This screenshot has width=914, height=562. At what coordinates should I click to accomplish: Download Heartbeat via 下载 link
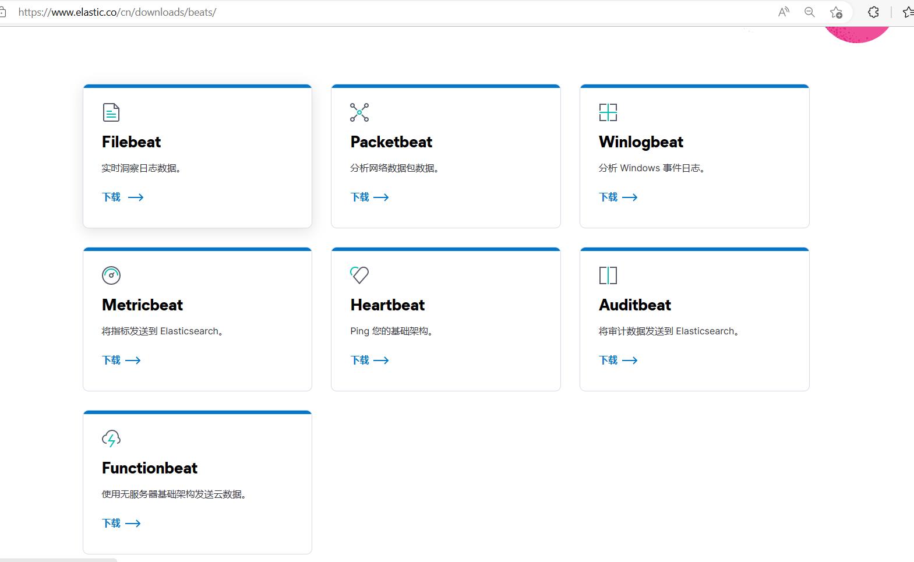click(369, 360)
